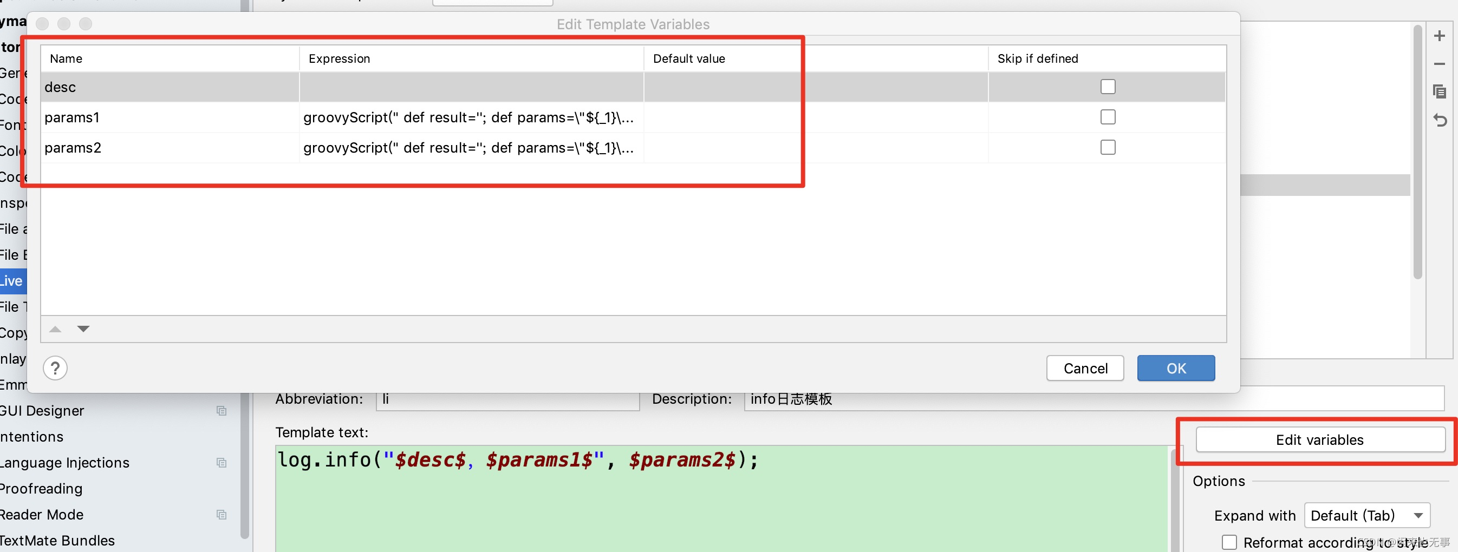
Task: Click the template list vertical scrollbar
Action: [1418, 152]
